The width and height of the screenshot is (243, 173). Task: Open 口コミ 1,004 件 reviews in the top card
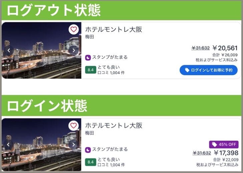pyautogui.click(x=111, y=72)
